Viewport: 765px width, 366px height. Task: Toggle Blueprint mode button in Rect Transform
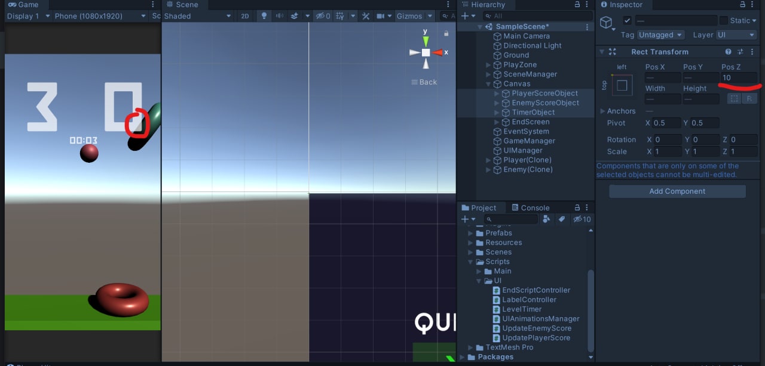pyautogui.click(x=735, y=98)
